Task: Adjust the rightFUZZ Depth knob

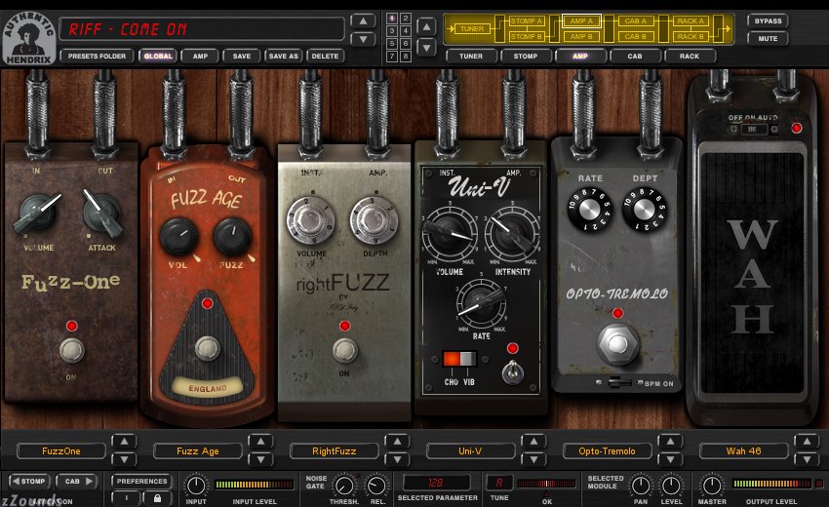Action: click(x=374, y=220)
